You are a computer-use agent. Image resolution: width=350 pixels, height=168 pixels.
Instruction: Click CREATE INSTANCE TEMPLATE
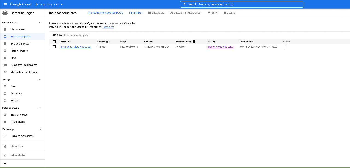point(105,13)
